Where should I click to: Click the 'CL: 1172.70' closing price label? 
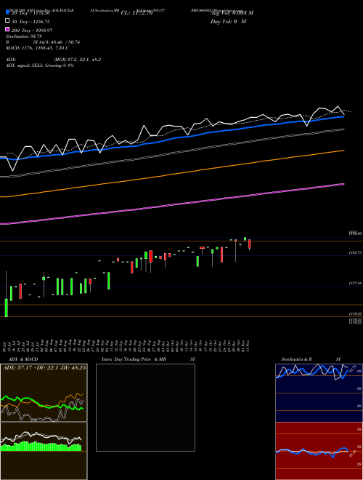[136, 13]
